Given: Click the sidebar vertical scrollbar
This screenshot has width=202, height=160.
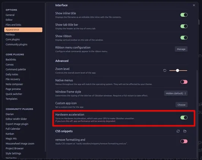Looking at the screenshot, I should pos(45,77).
